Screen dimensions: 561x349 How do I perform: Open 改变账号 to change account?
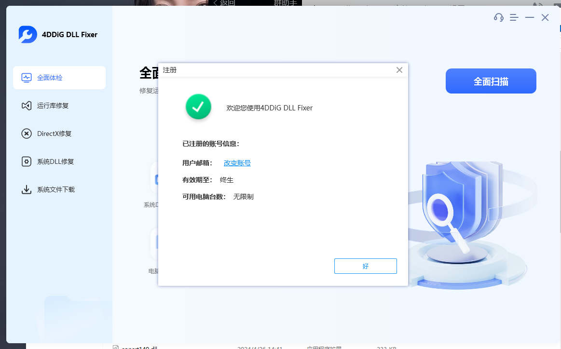coord(237,163)
